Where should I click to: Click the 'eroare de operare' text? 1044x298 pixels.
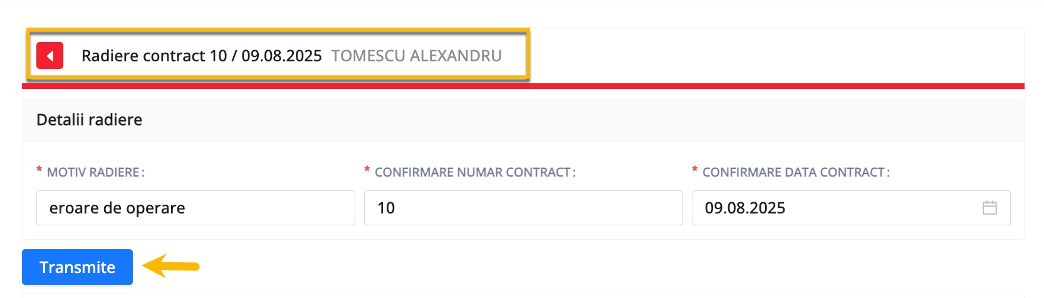[x=117, y=208]
